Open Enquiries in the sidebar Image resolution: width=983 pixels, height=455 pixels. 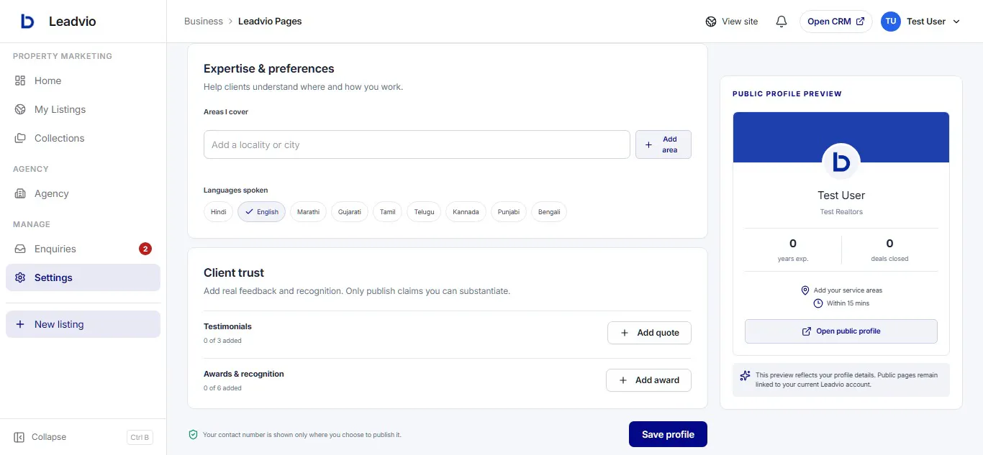(x=83, y=249)
